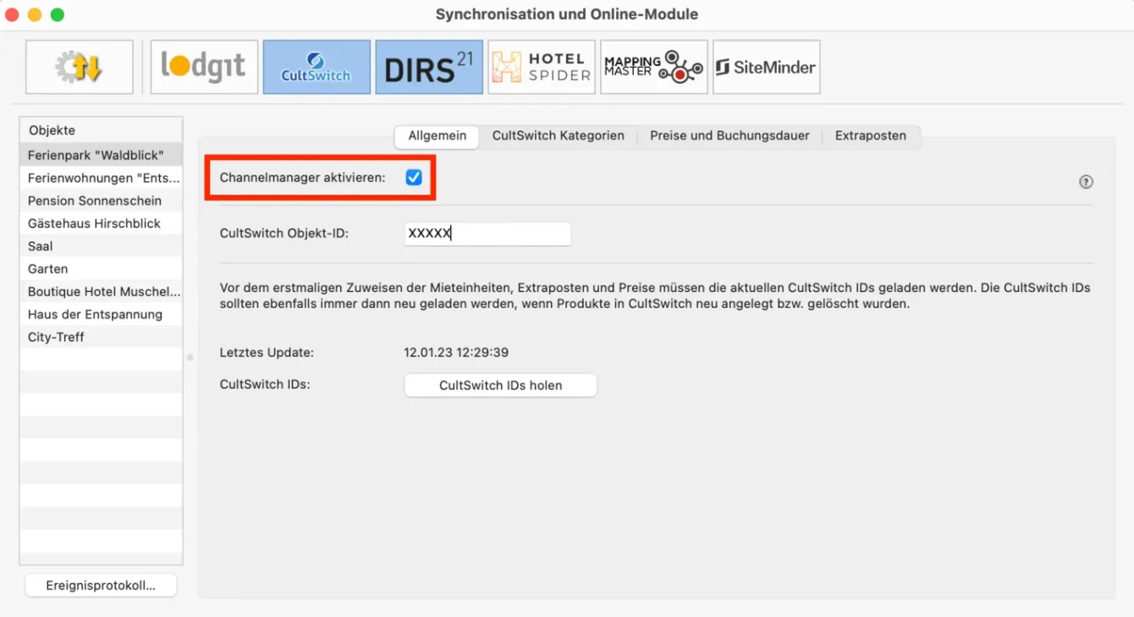Image resolution: width=1134 pixels, height=617 pixels.
Task: Click the Letztes Update label
Action: point(267,353)
